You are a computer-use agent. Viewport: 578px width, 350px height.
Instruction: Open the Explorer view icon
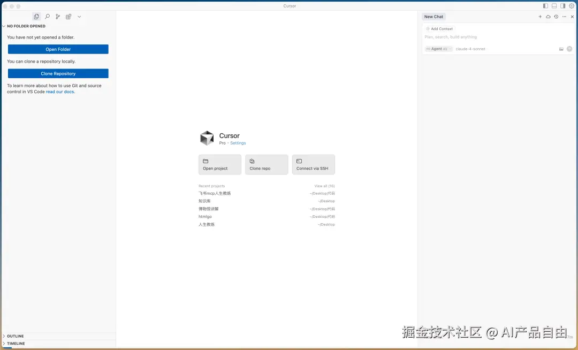click(36, 17)
